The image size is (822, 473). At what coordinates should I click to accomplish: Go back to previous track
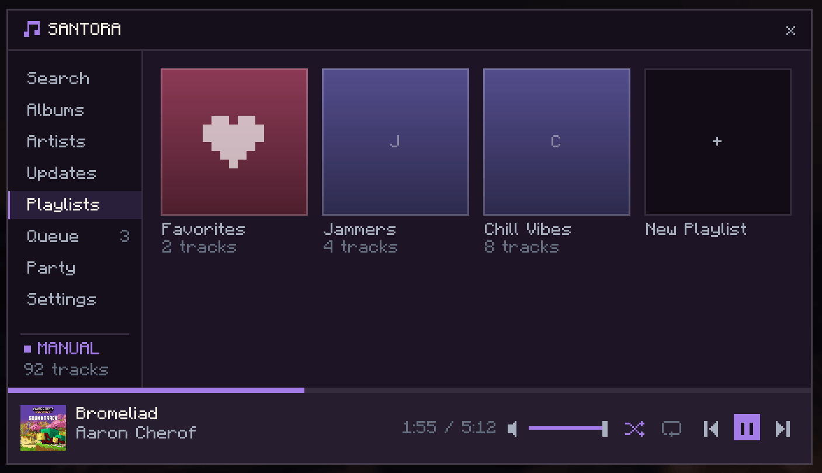(711, 429)
